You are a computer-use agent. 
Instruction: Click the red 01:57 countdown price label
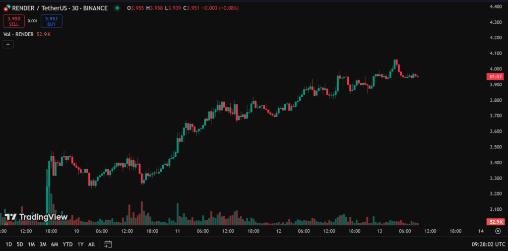pos(497,77)
